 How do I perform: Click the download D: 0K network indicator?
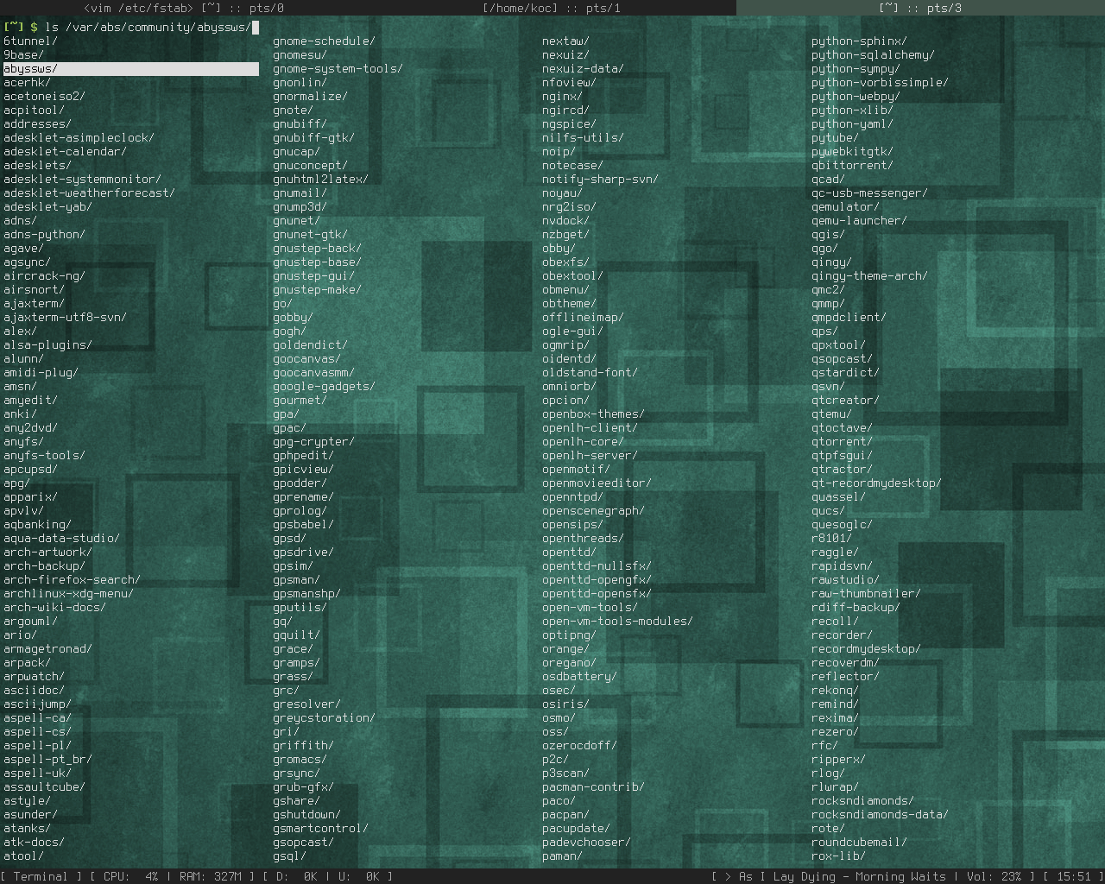tap(296, 876)
